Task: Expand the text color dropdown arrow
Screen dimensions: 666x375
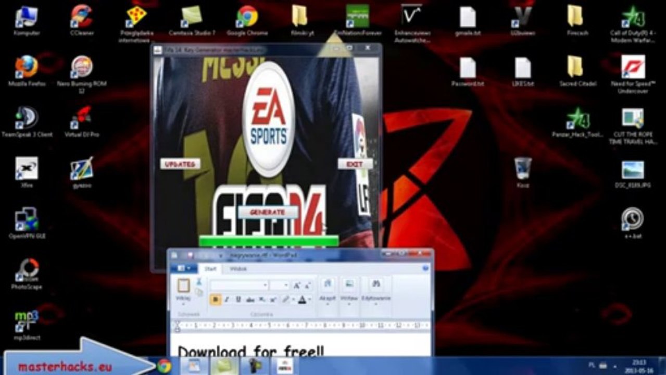Action: pyautogui.click(x=309, y=299)
